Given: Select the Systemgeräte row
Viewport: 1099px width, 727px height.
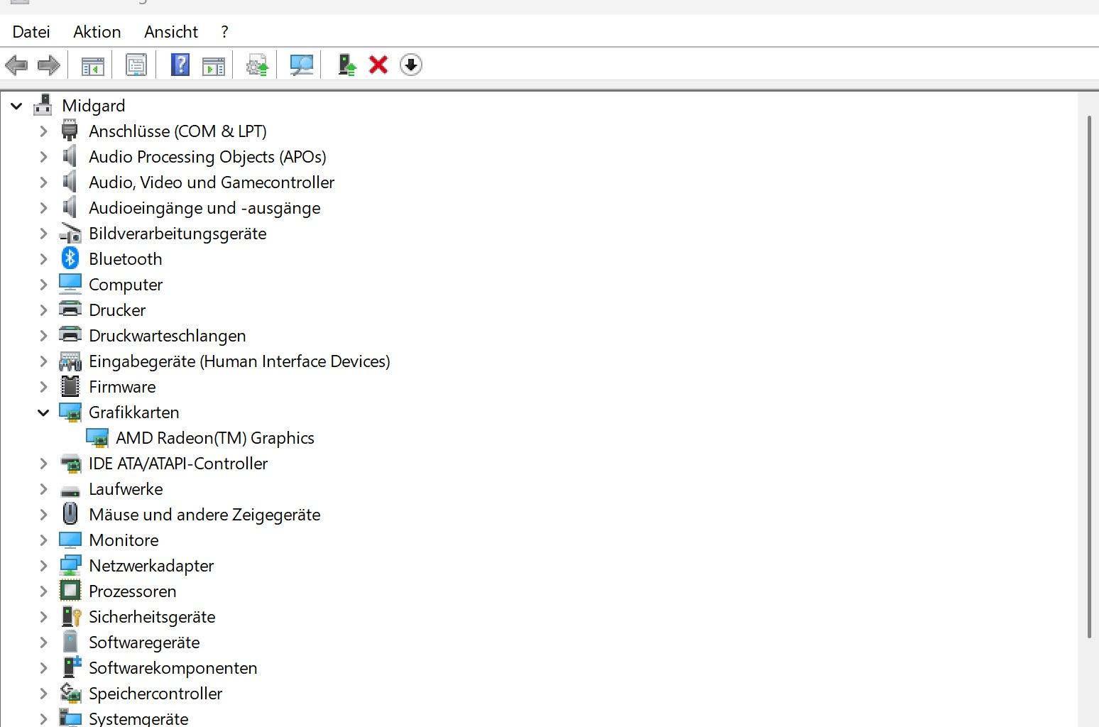Looking at the screenshot, I should 138,718.
